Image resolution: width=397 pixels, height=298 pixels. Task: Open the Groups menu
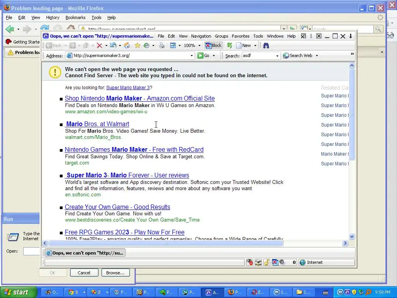point(221,36)
